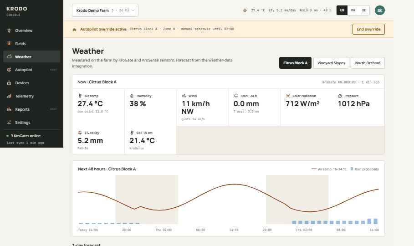Click the Devices icon in sidebar
Image resolution: width=414 pixels, height=246 pixels.
point(9,83)
